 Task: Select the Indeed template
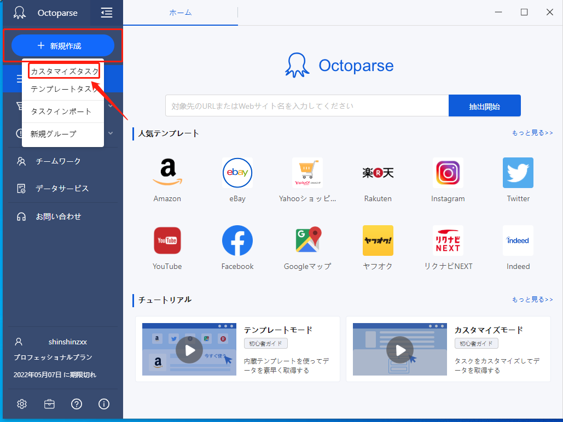tap(518, 241)
